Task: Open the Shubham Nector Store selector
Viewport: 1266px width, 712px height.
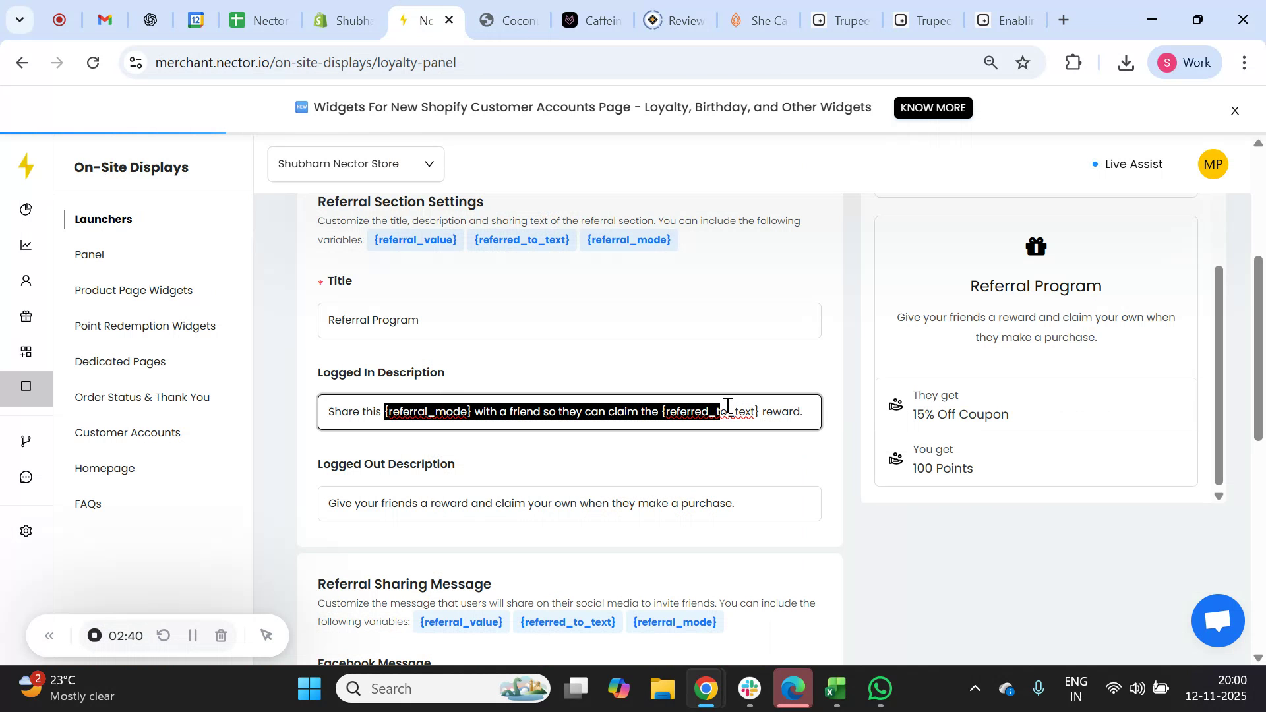Action: click(x=355, y=163)
